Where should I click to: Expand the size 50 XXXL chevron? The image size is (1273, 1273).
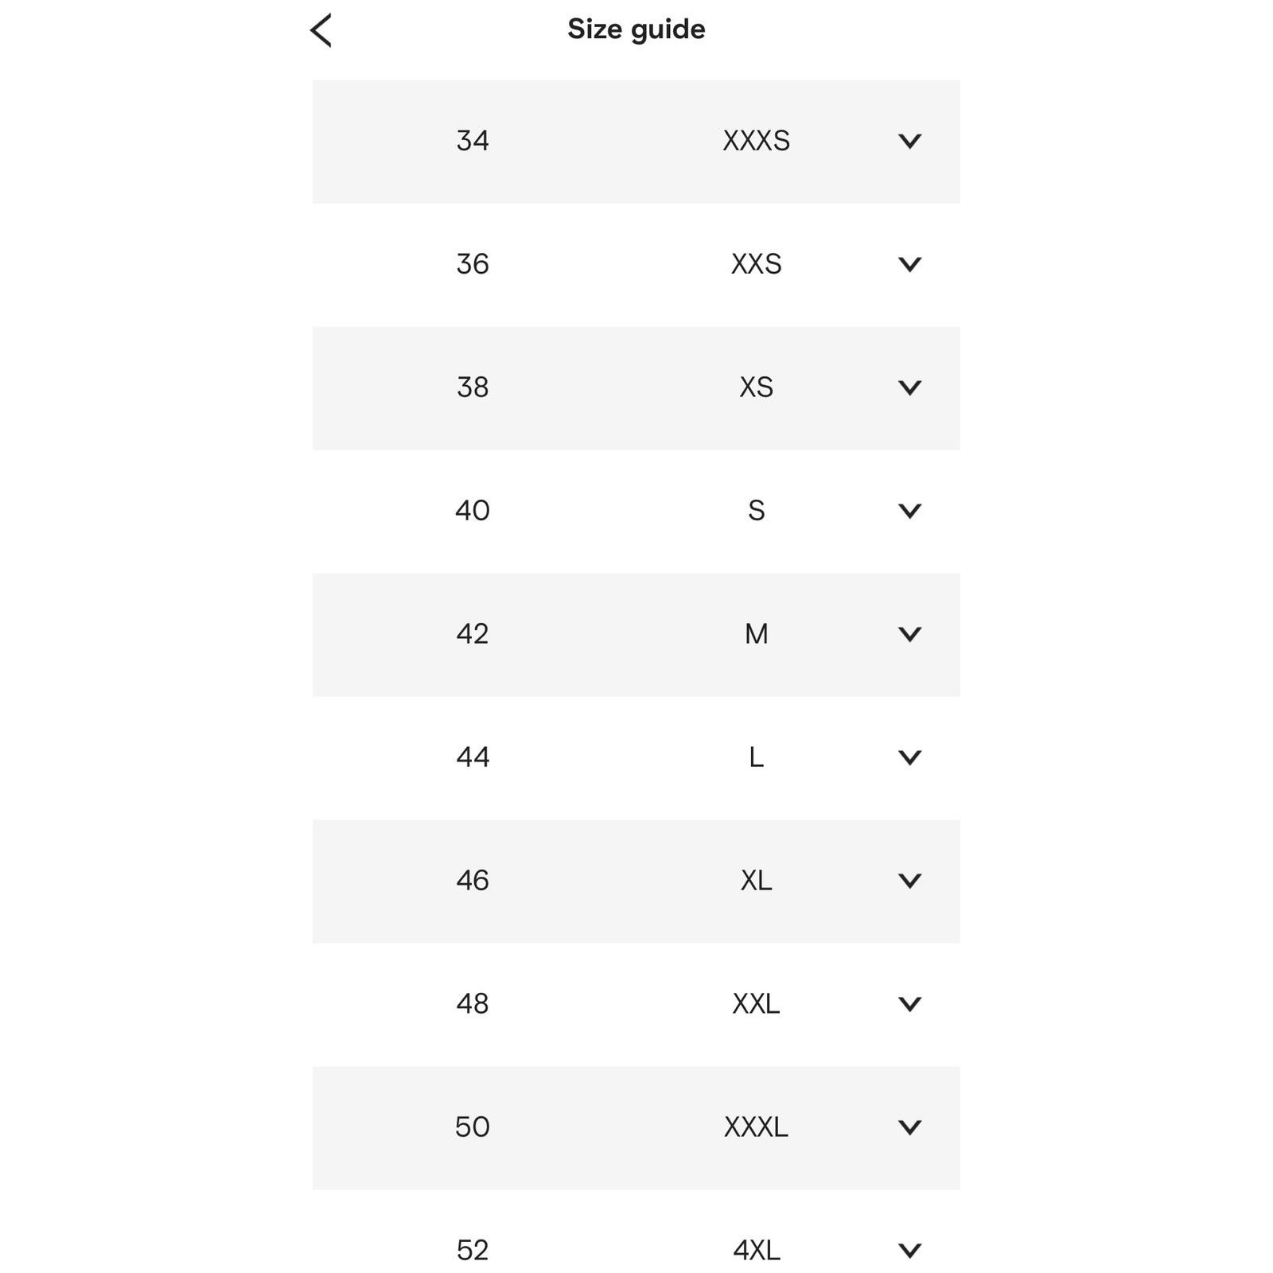909,1128
